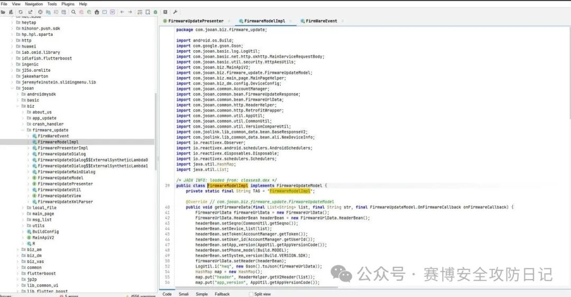571x297 pixels.
Task: Expand the common package
Action: coord(17,267)
